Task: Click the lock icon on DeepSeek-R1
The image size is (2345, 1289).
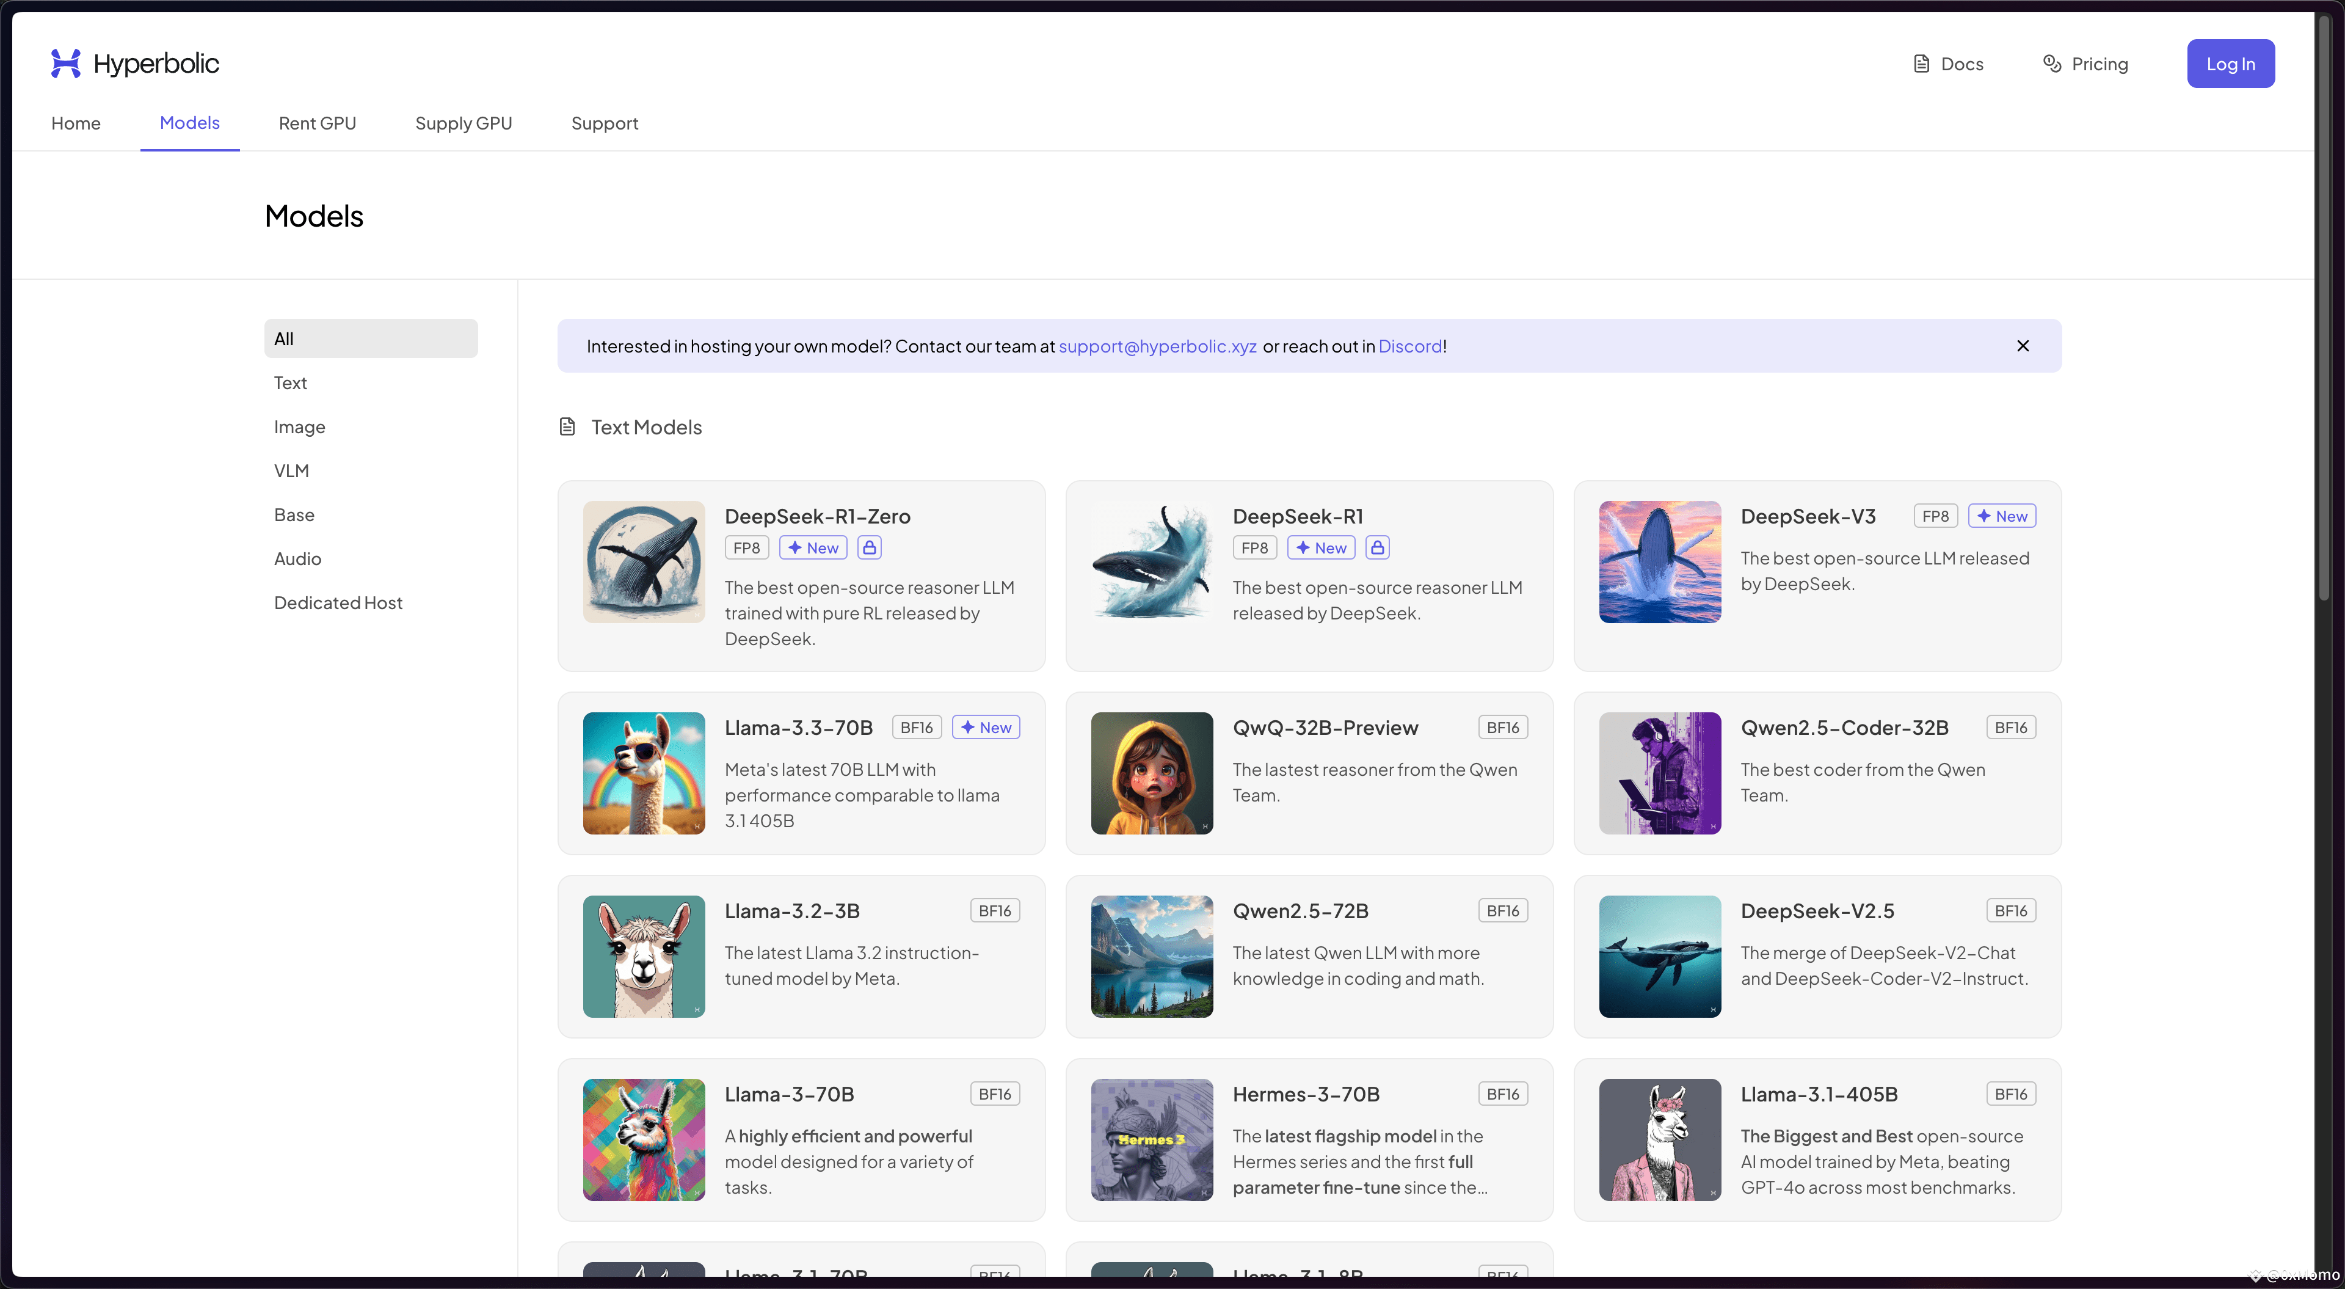Action: pos(1377,547)
